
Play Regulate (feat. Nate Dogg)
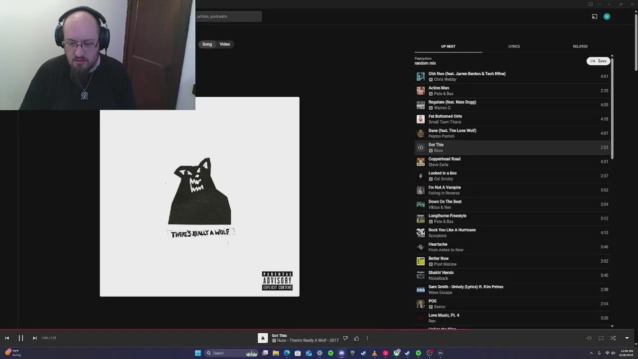(x=512, y=105)
